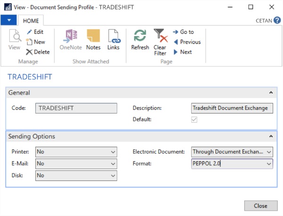The image size is (283, 216).
Task: Open the Electronic Document dropdown
Action: (269, 152)
